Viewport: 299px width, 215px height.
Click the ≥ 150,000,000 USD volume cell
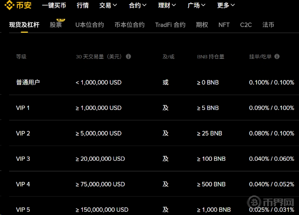102,209
